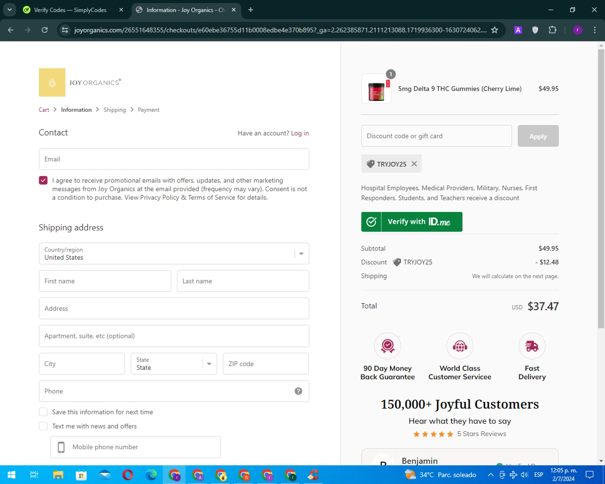Open Task View on the taskbar

tap(34, 475)
